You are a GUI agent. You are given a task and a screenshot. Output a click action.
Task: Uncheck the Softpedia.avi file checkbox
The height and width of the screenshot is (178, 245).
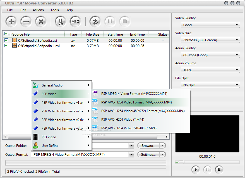coord(6,40)
